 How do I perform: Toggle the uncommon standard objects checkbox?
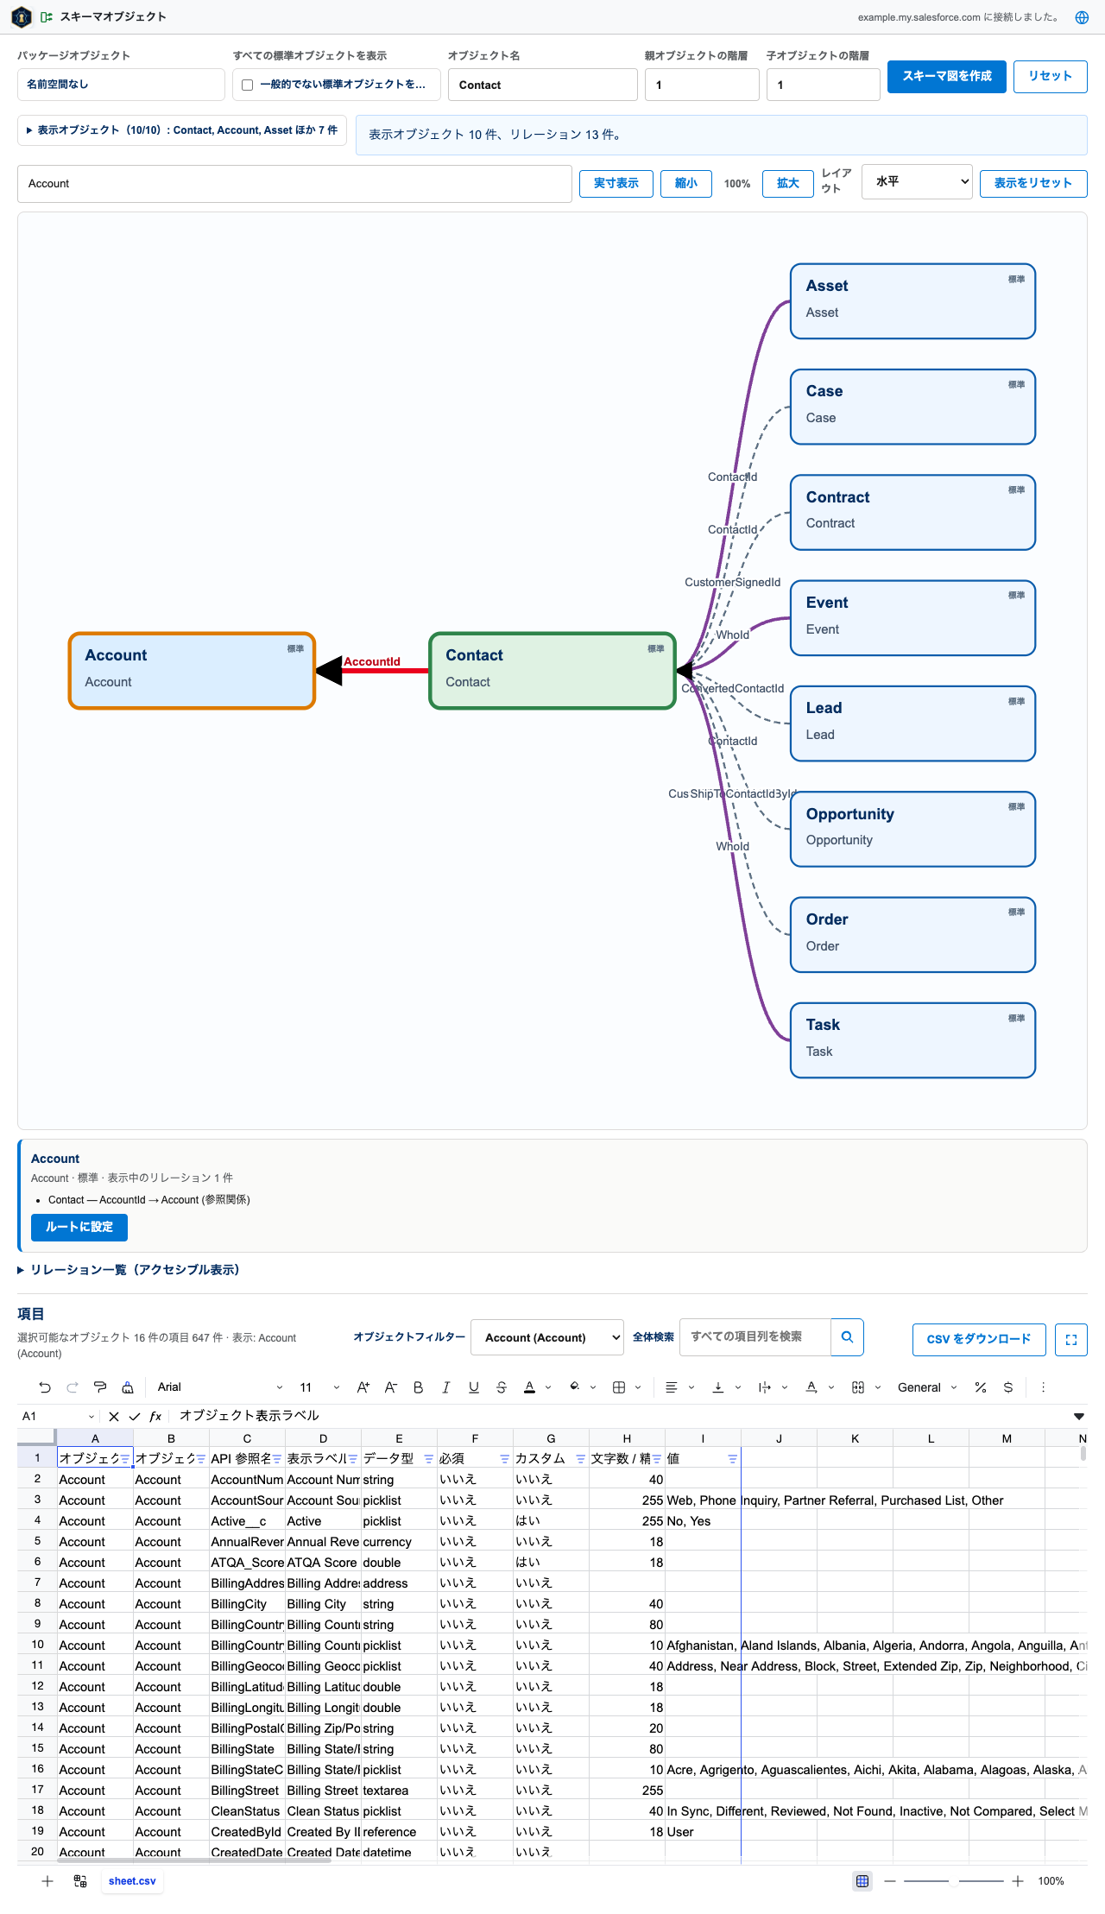point(248,85)
